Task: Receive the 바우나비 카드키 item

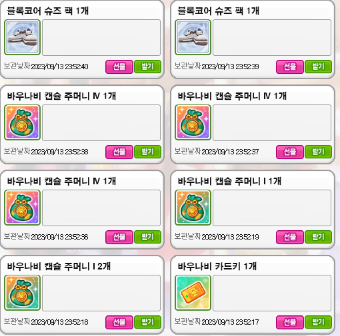Action: (x=318, y=322)
